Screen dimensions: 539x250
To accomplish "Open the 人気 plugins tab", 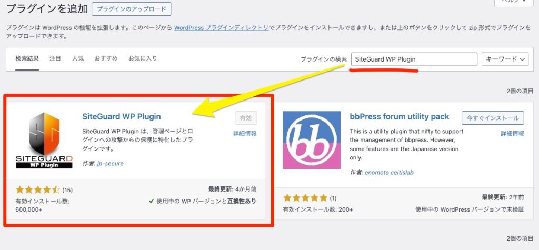I will (x=78, y=58).
